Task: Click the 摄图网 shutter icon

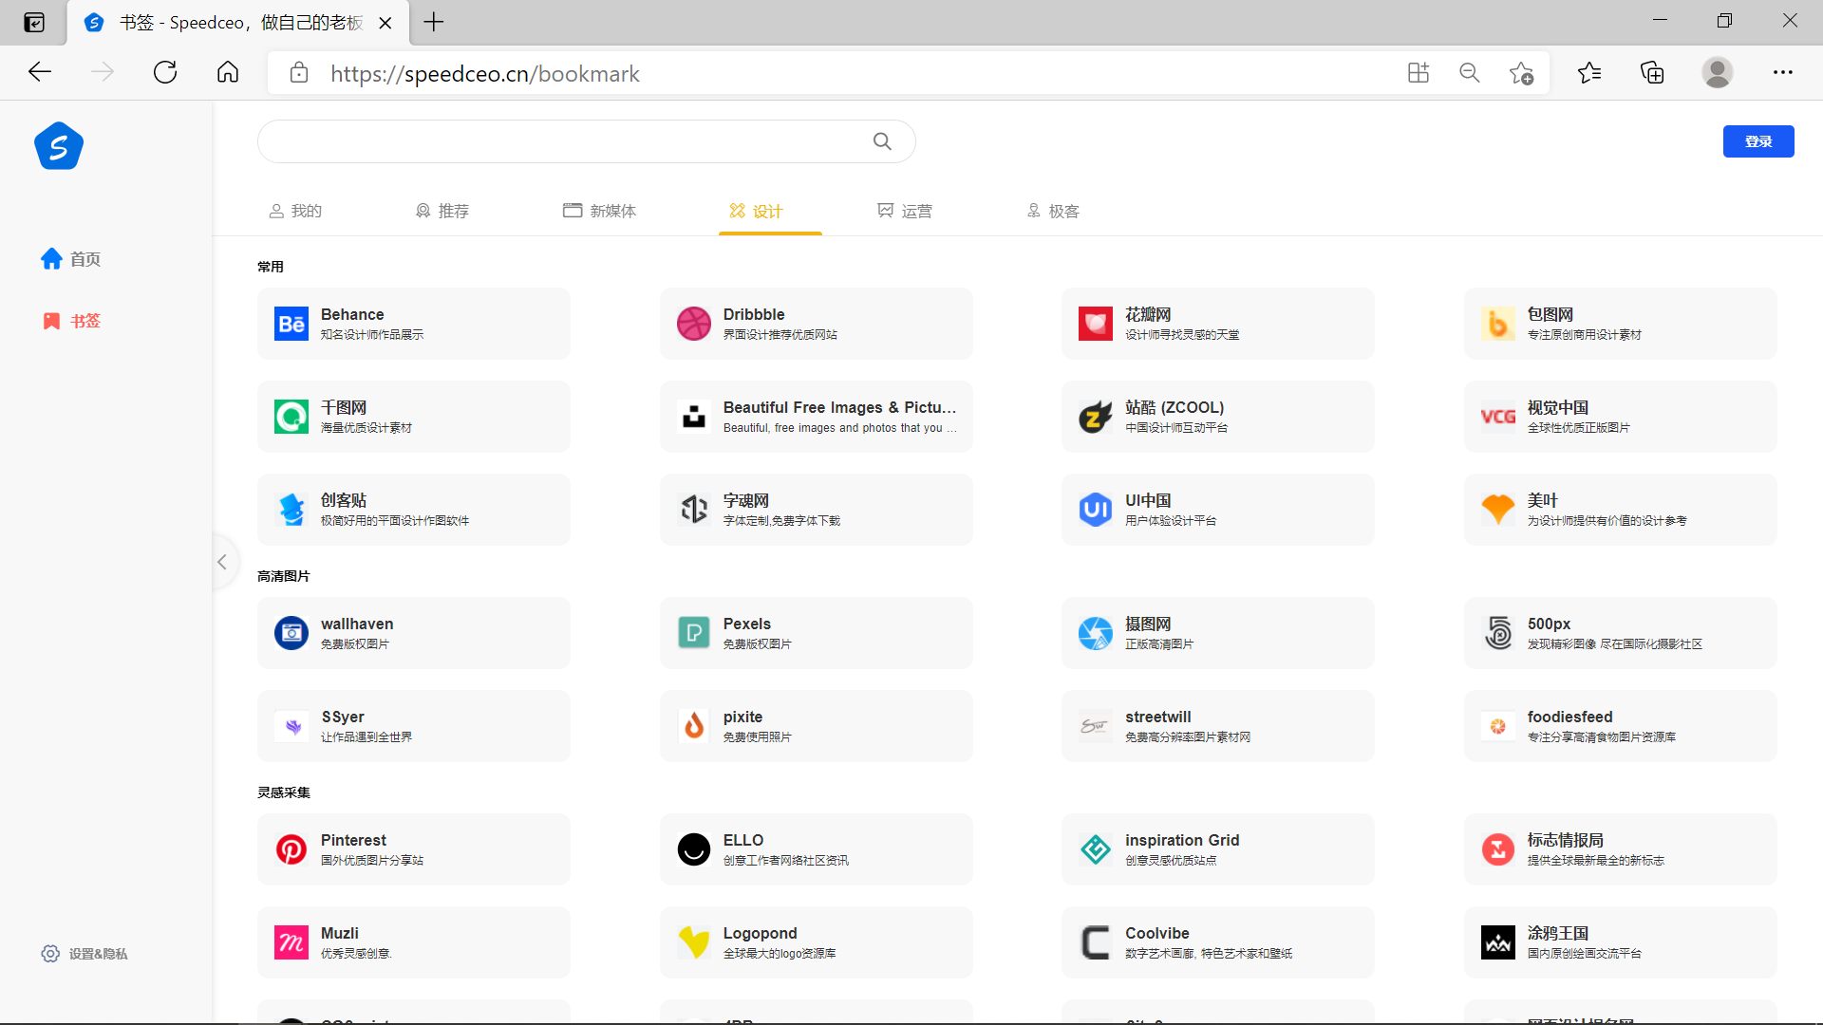Action: [x=1096, y=633]
